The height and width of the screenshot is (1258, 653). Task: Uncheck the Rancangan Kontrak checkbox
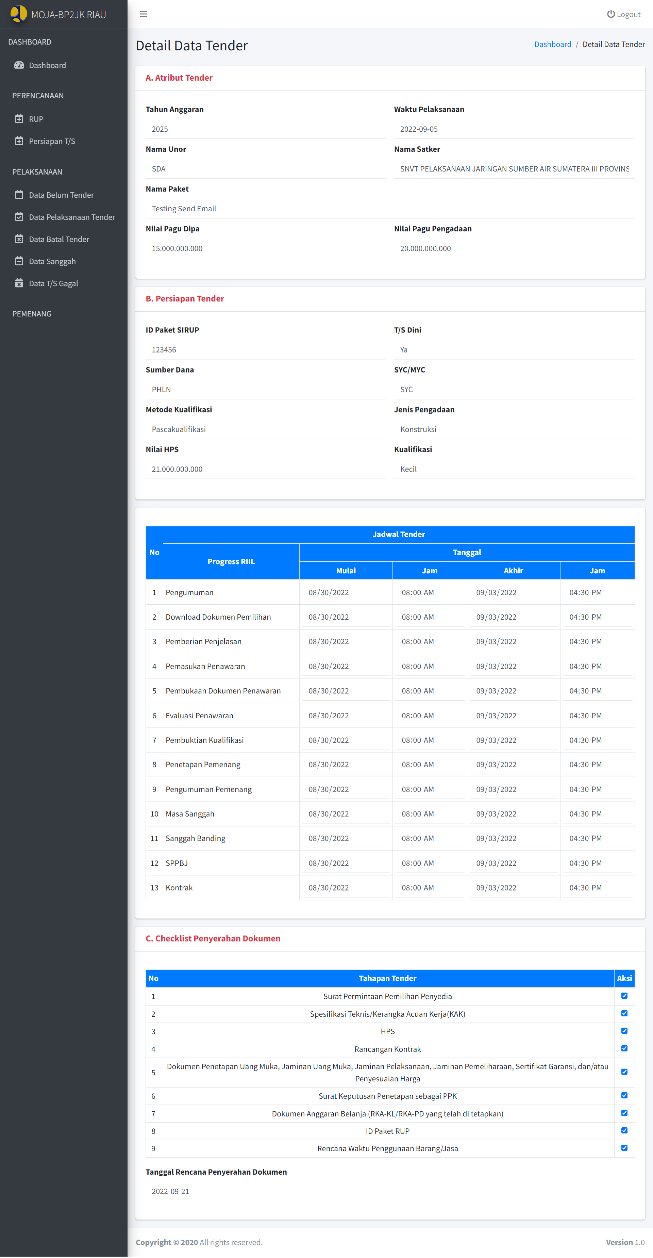click(x=624, y=1048)
